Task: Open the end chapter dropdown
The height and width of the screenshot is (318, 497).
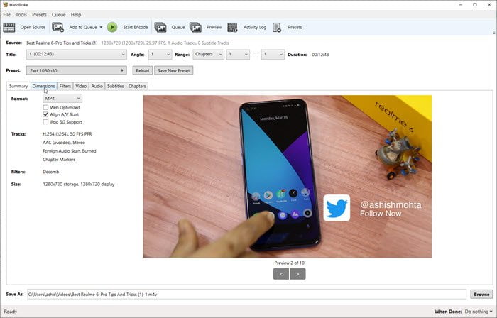Action: [273, 54]
